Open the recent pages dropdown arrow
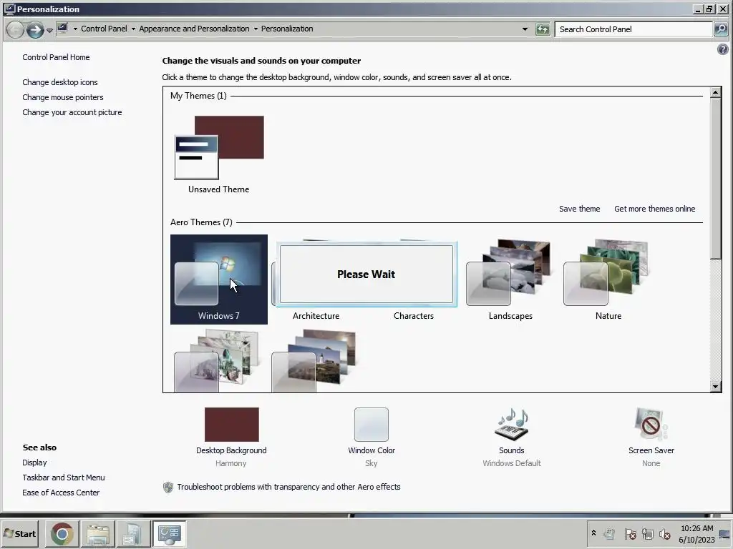 coord(49,30)
